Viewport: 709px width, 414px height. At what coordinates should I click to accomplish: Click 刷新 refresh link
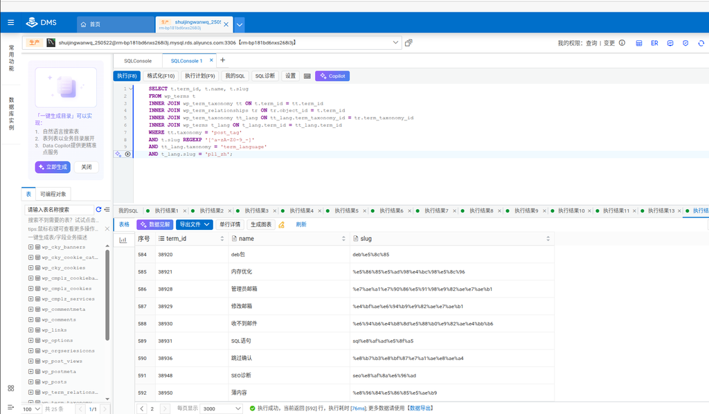(x=301, y=224)
